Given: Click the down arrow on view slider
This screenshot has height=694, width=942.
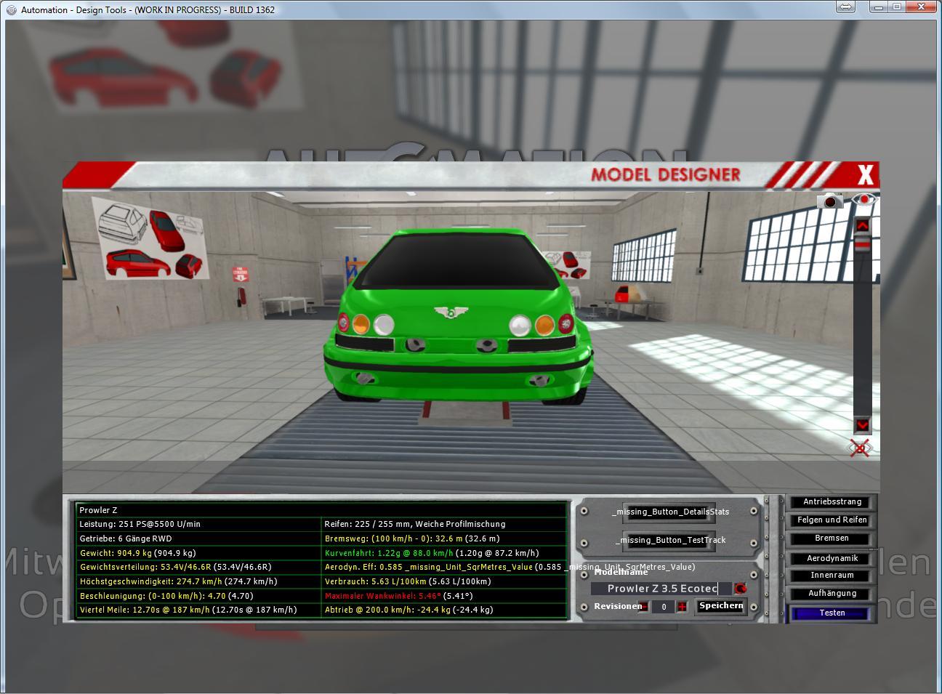Looking at the screenshot, I should coord(862,425).
